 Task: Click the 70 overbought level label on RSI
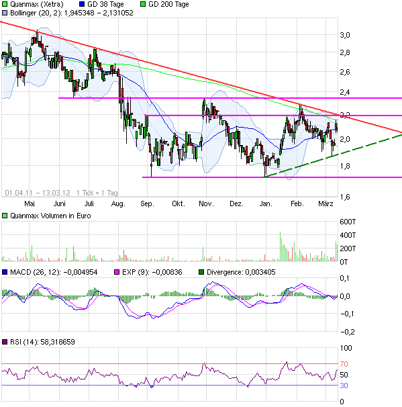344,364
